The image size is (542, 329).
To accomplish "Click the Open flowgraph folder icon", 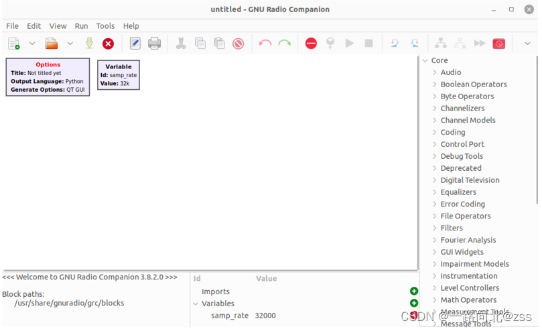I will click(x=51, y=44).
